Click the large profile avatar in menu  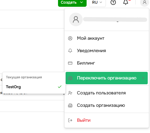[x=76, y=19]
